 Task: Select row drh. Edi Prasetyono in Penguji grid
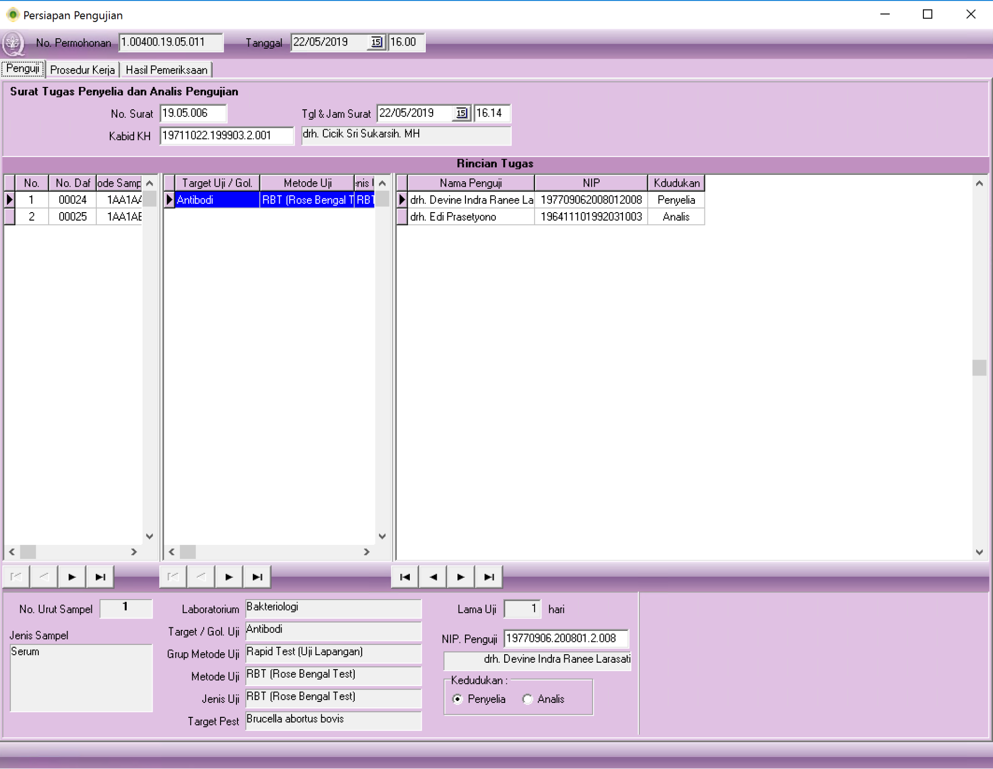[x=470, y=217]
